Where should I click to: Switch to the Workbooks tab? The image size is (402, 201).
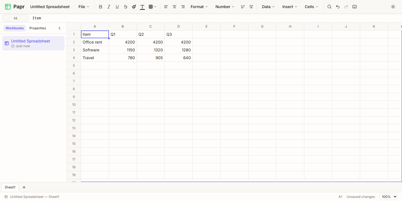pyautogui.click(x=15, y=28)
